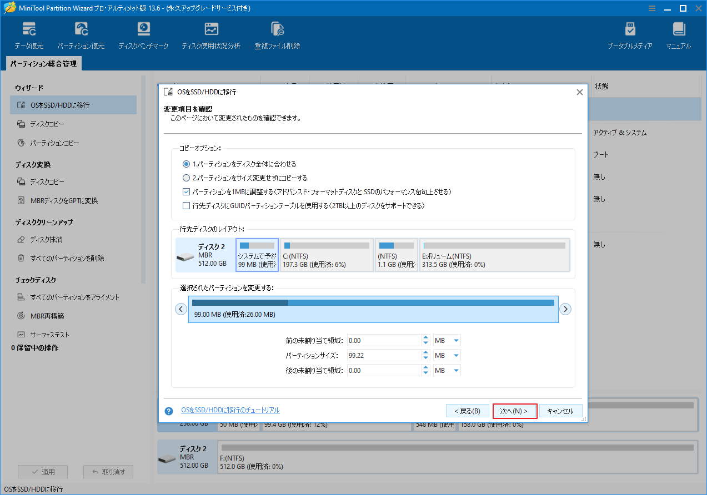Open unit dropdown for 前の未割り当て領域

pyautogui.click(x=447, y=340)
